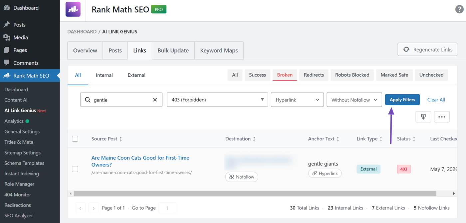
Task: Switch to the Overview tab
Action: 85,50
